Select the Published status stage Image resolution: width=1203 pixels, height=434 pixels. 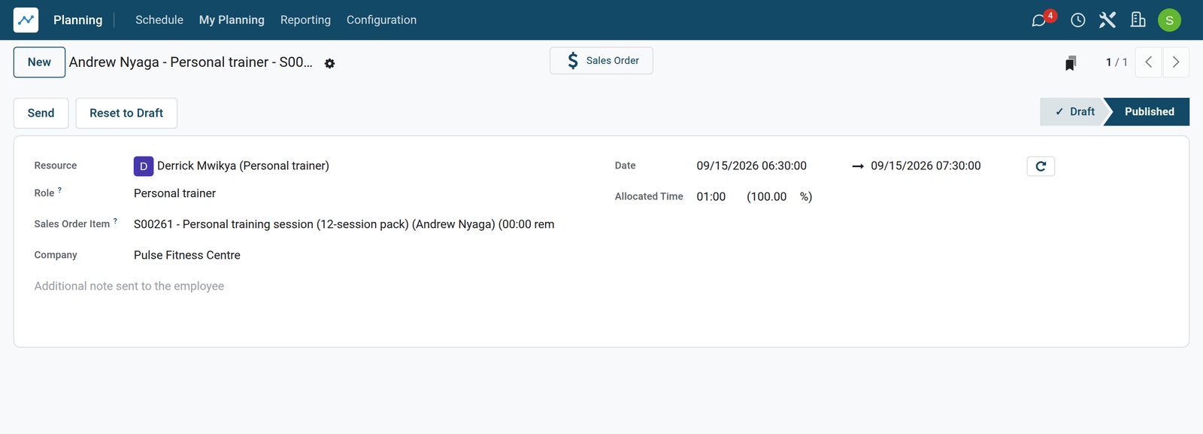click(1149, 112)
